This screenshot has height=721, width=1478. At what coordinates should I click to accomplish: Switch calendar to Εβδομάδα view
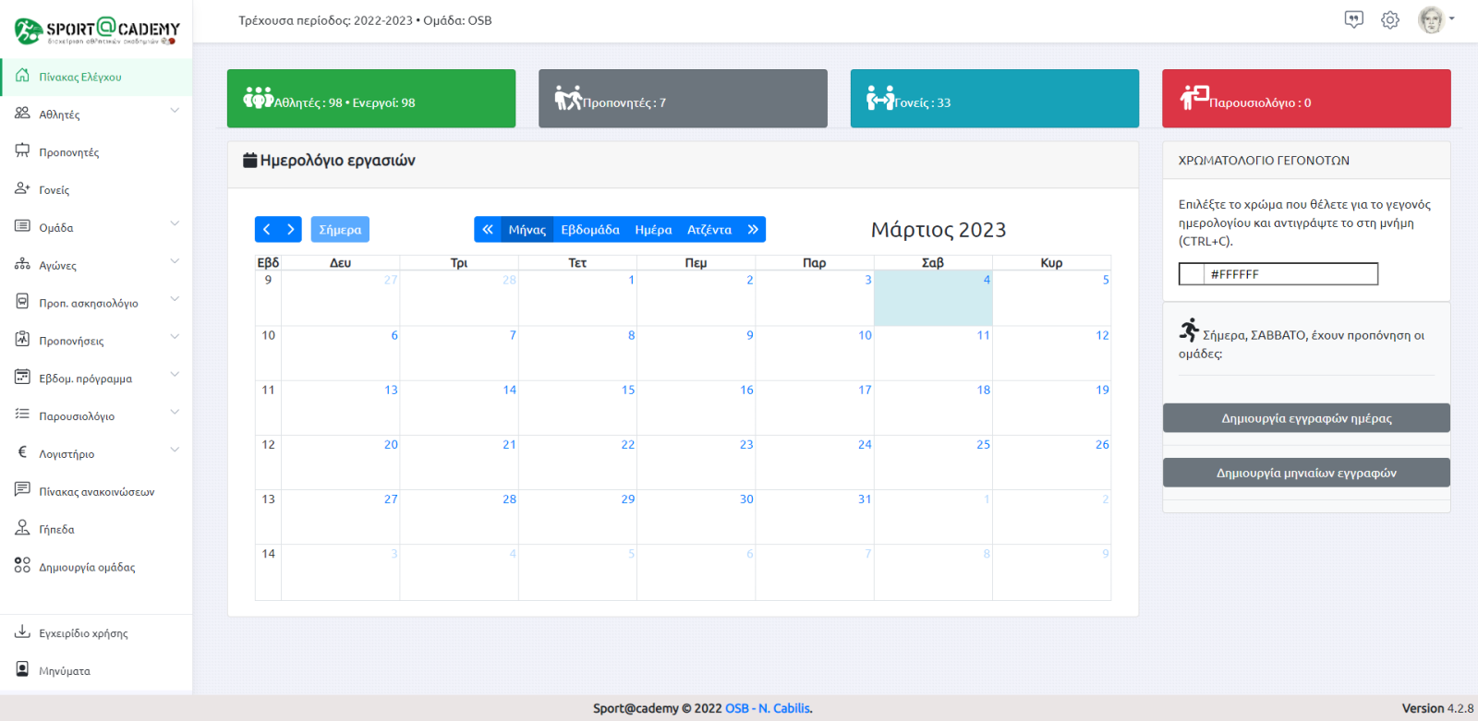[x=590, y=230]
